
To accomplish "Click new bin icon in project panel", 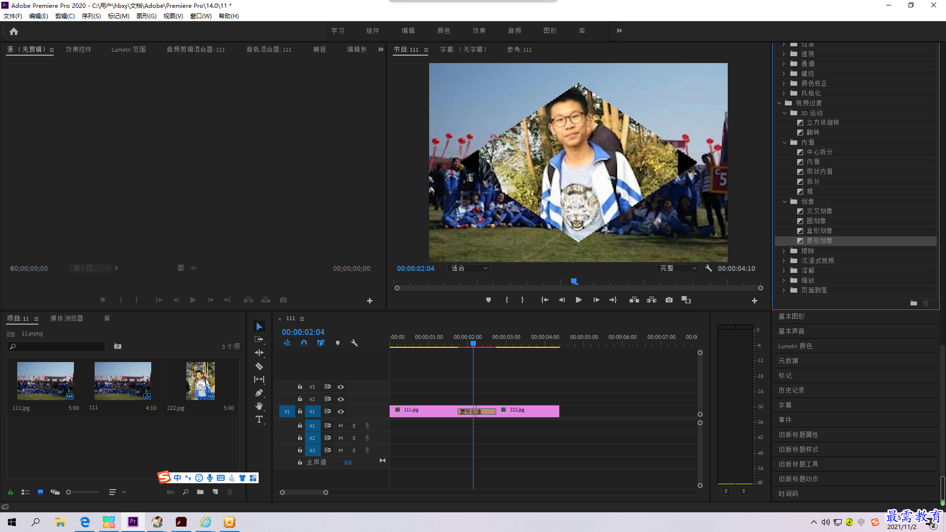I will [200, 492].
